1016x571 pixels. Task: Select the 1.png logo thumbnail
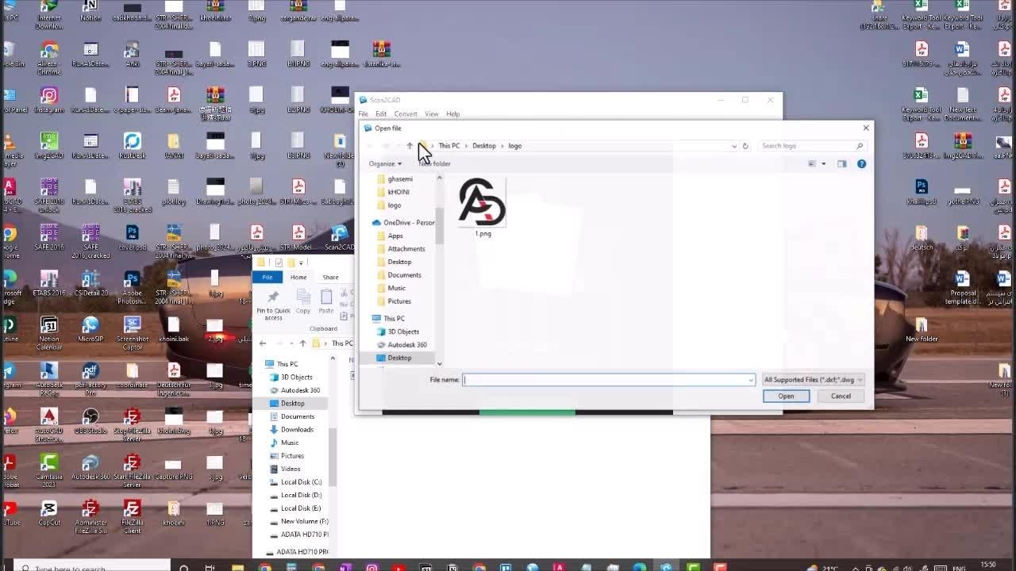(483, 204)
